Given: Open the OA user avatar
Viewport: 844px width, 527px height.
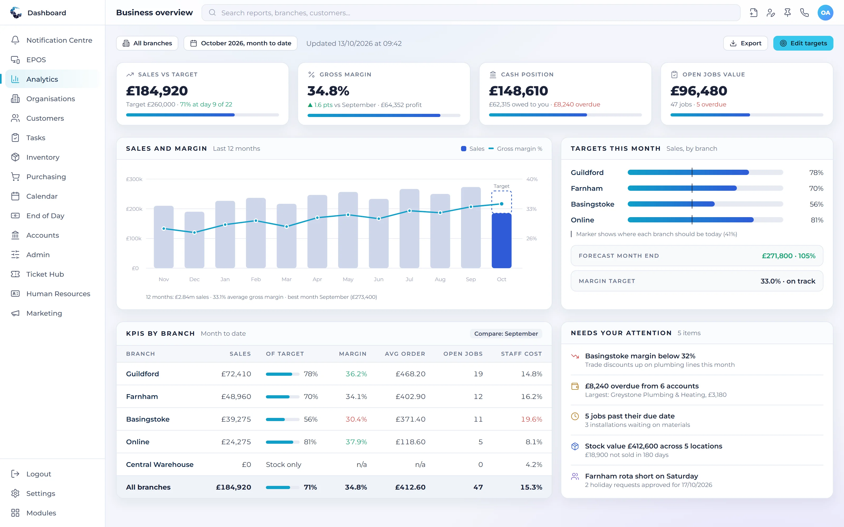Looking at the screenshot, I should point(825,13).
